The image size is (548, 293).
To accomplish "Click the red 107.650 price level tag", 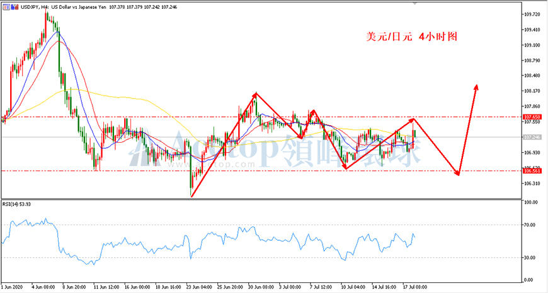I will pos(532,117).
